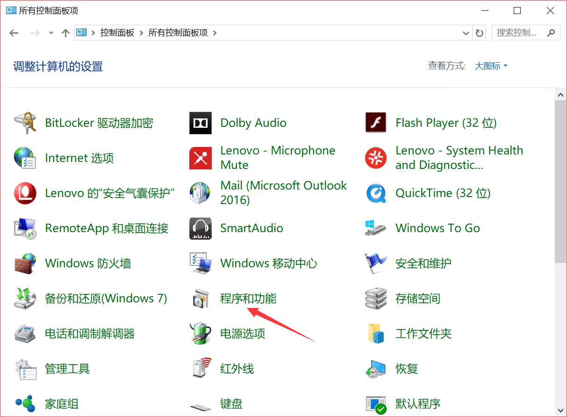
Task: Open the 程序和功能 icon
Action: click(201, 299)
